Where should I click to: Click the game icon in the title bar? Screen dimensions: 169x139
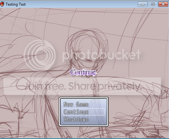coord(2,4)
